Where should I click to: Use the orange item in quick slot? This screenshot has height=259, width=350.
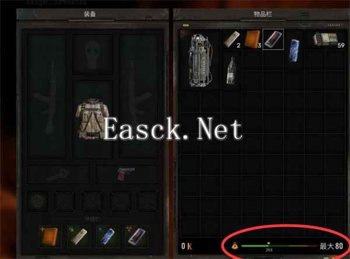pos(50,236)
